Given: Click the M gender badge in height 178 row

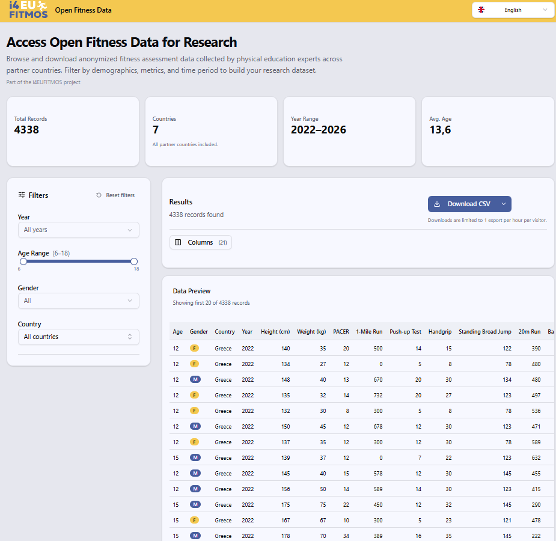Looking at the screenshot, I should click(x=195, y=536).
